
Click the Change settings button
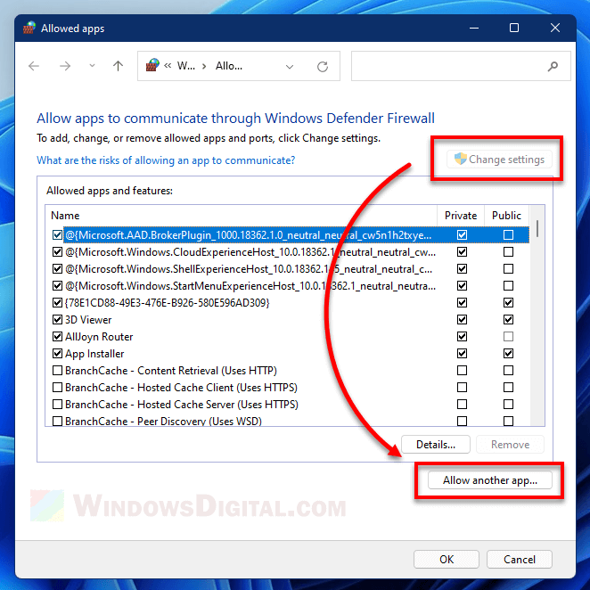[499, 160]
